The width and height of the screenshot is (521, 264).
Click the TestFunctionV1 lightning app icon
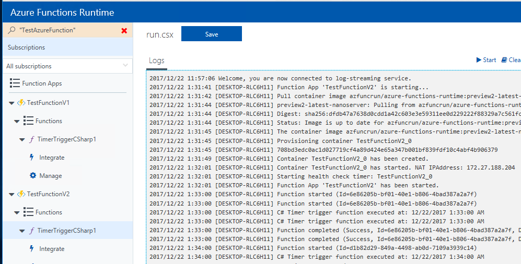[21, 103]
